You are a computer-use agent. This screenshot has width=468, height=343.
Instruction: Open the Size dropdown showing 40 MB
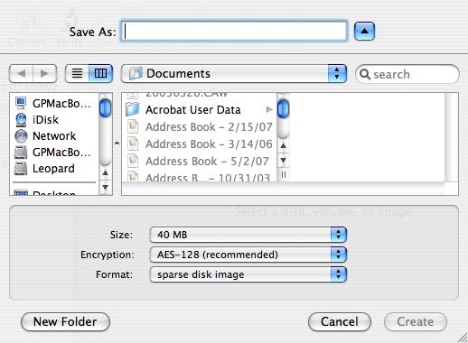click(248, 235)
